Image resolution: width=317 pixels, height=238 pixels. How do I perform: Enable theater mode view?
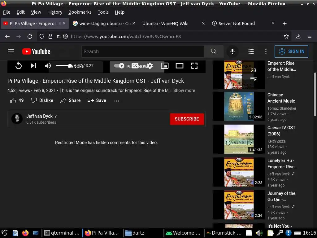(180, 66)
